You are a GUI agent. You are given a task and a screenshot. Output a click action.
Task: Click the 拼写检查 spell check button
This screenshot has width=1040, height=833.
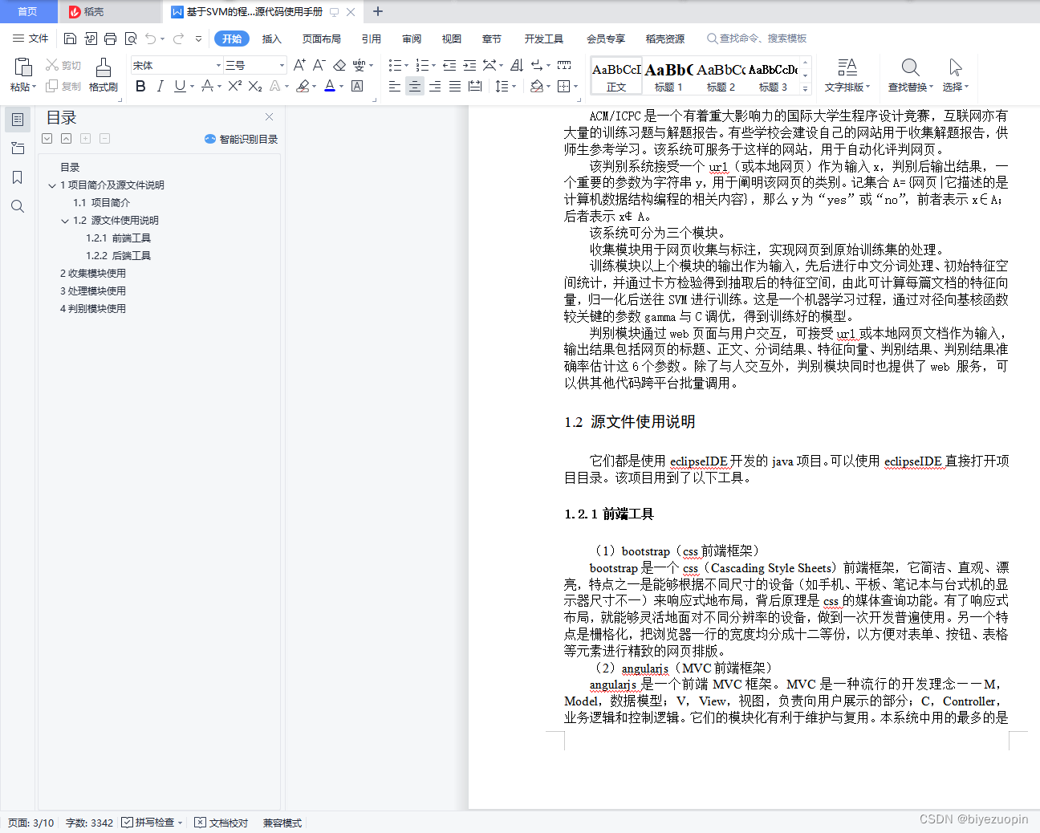point(151,822)
